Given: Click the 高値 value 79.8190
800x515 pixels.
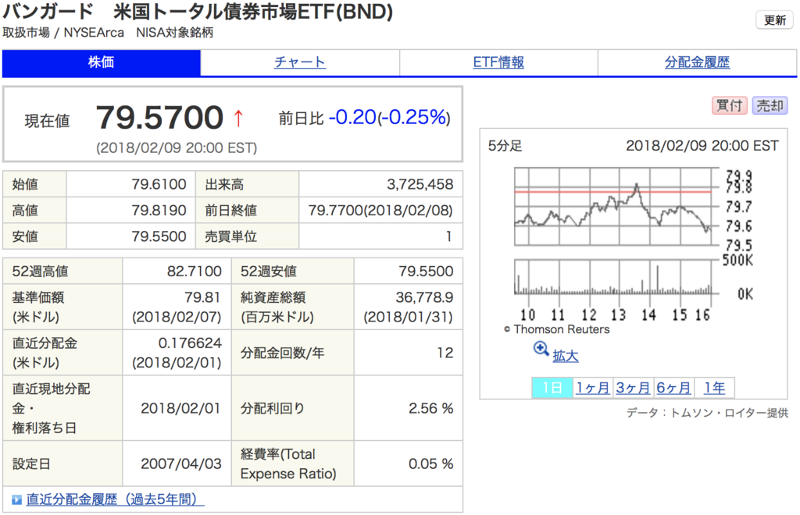Looking at the screenshot, I should [x=159, y=210].
